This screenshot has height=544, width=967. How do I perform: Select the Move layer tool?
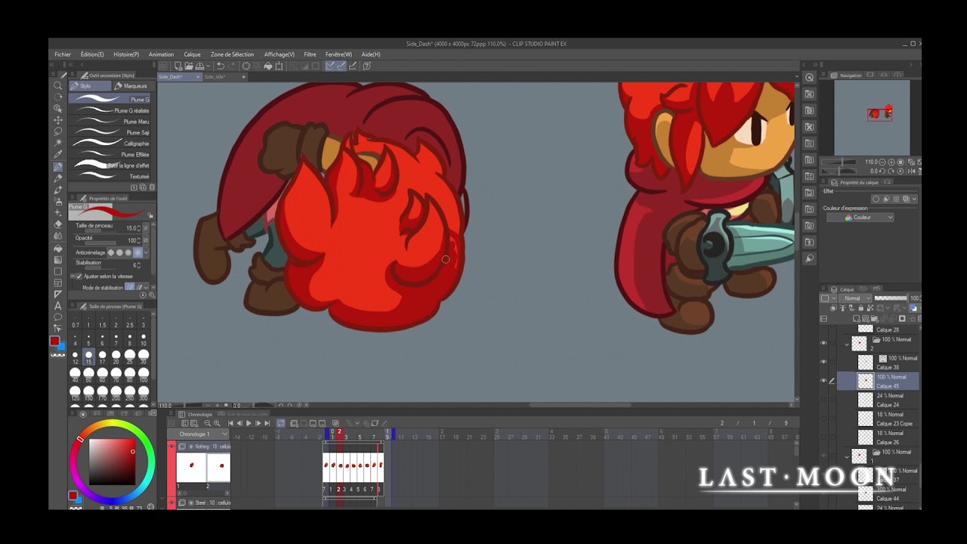point(57,120)
